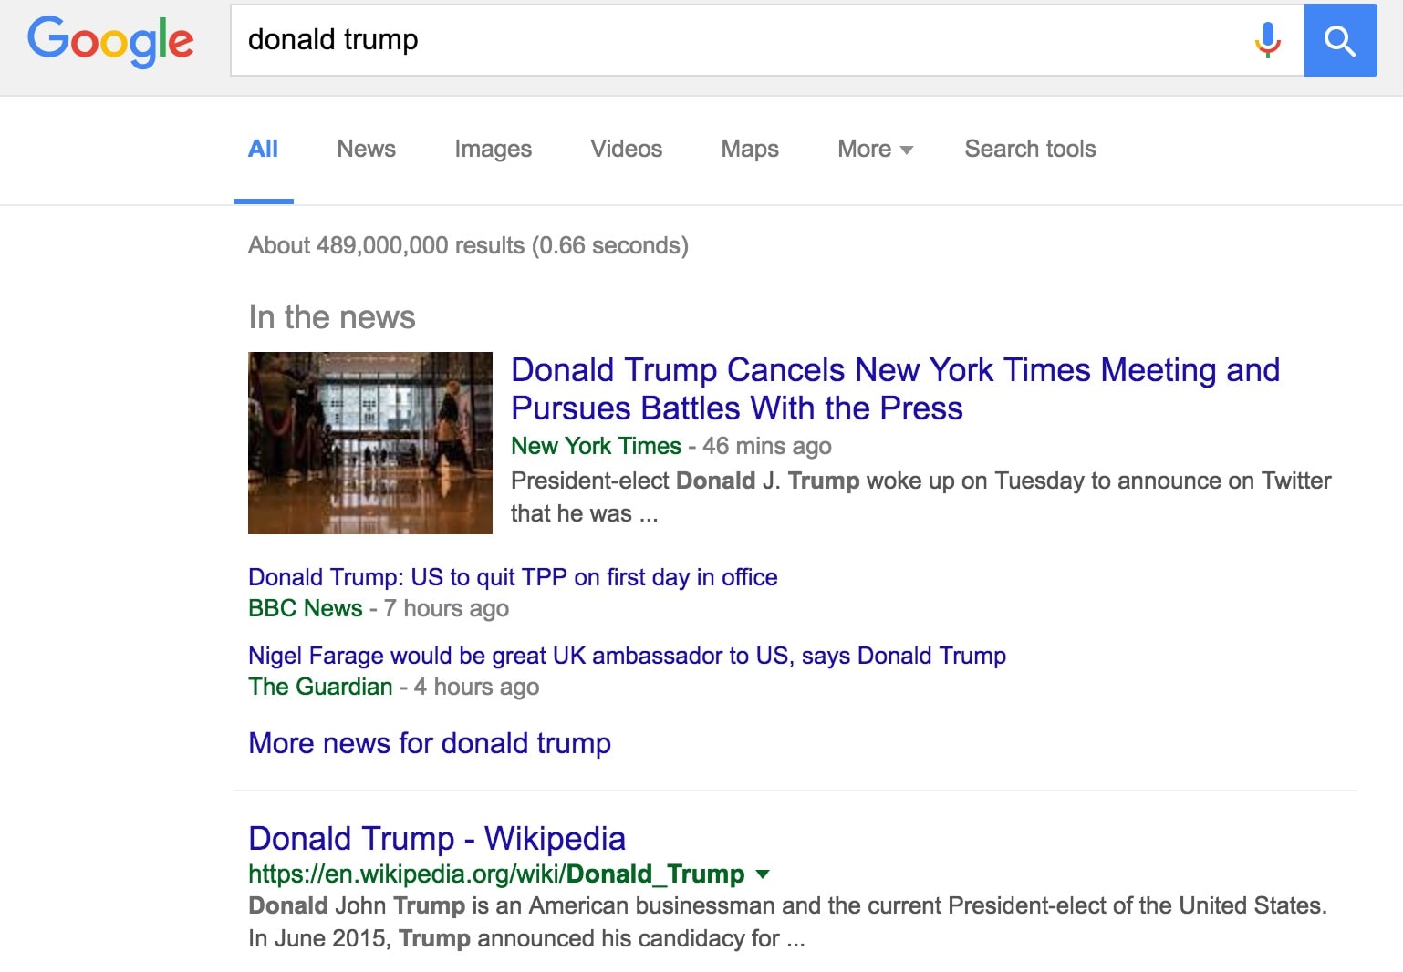Switch to the News tab
Viewport: 1403px width, 972px height.
pos(366,149)
